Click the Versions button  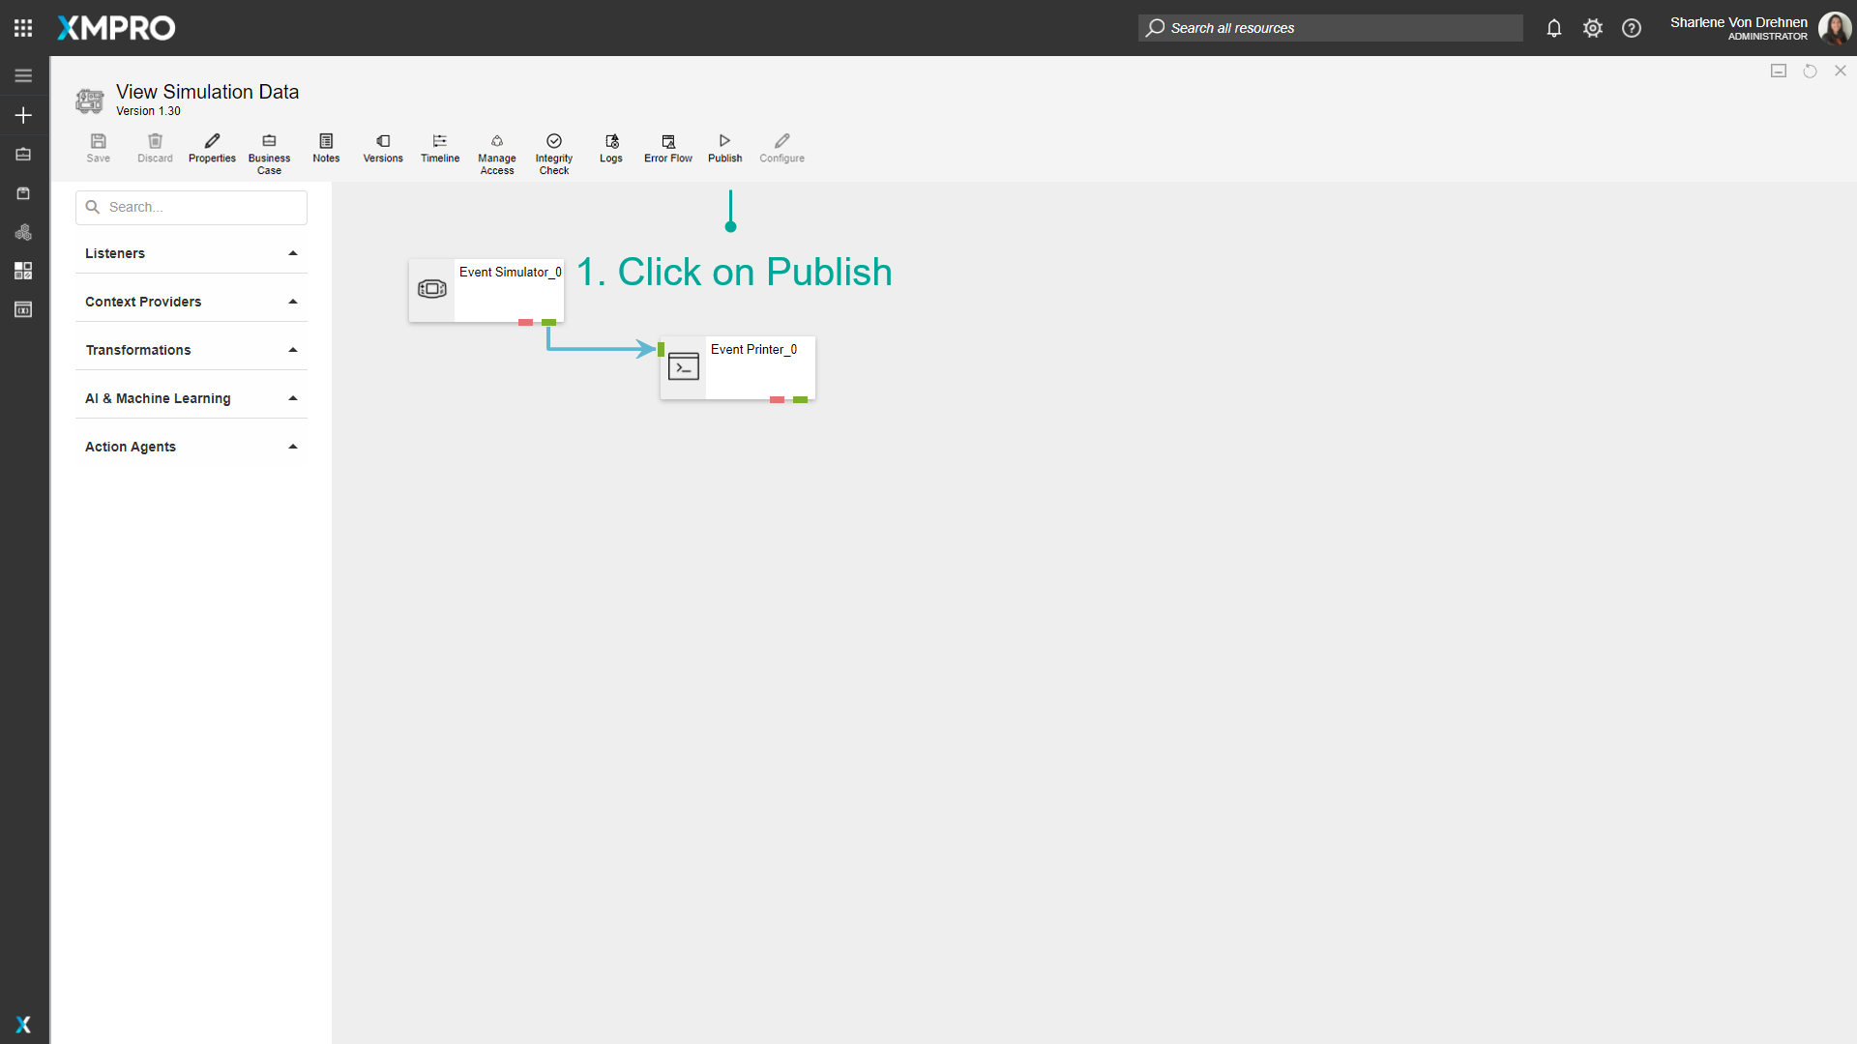pos(383,147)
